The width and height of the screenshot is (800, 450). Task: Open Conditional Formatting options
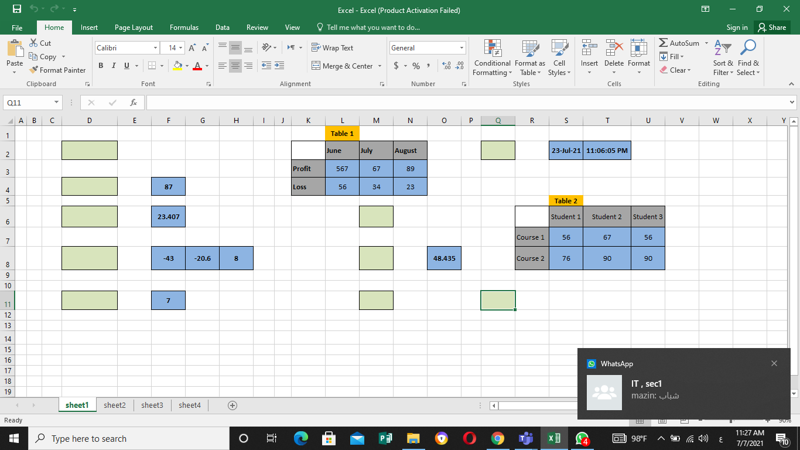click(492, 58)
